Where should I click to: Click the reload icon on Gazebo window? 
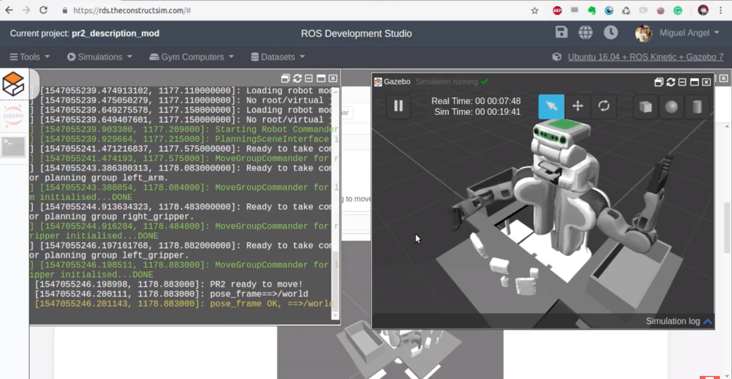pos(671,82)
